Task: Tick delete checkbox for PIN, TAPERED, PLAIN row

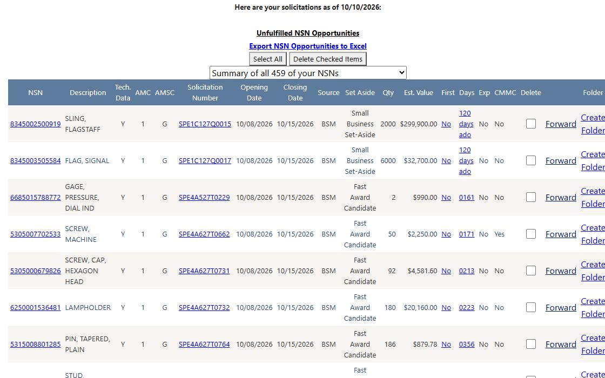Action: [x=531, y=344]
